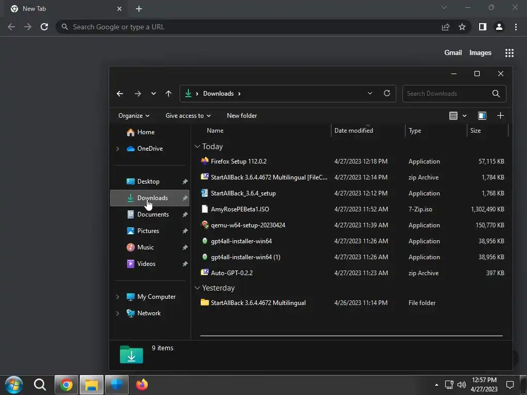
Task: Collapse the Yesterday group
Action: click(x=197, y=288)
